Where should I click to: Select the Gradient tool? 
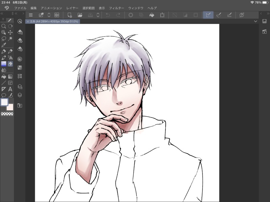[10, 77]
